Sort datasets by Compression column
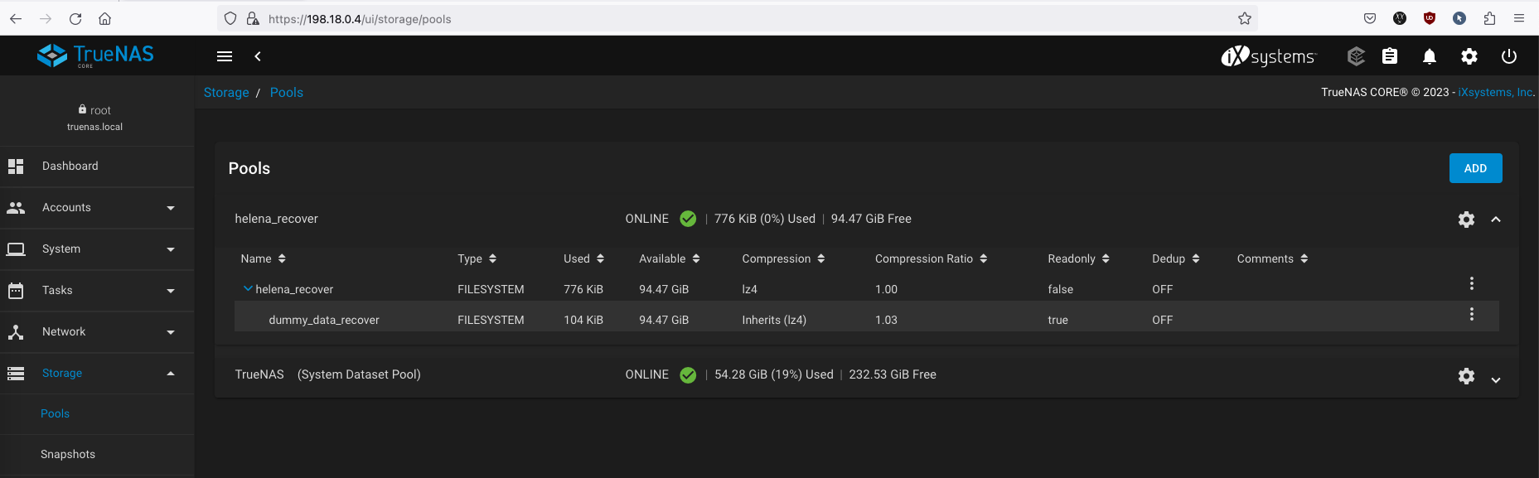 tap(783, 258)
